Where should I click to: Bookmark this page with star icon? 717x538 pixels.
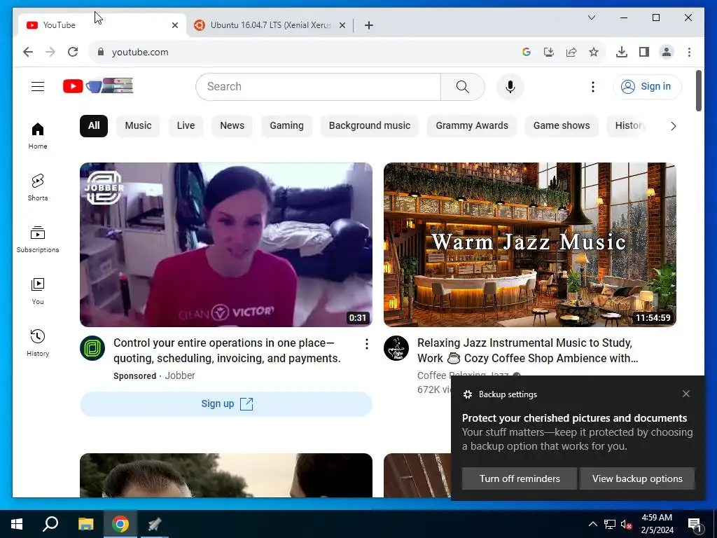click(594, 52)
